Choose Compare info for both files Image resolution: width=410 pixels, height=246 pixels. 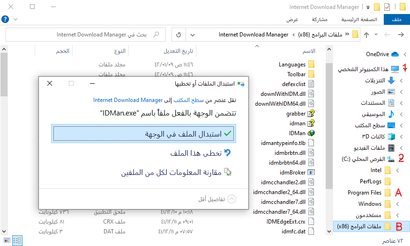pos(176,172)
